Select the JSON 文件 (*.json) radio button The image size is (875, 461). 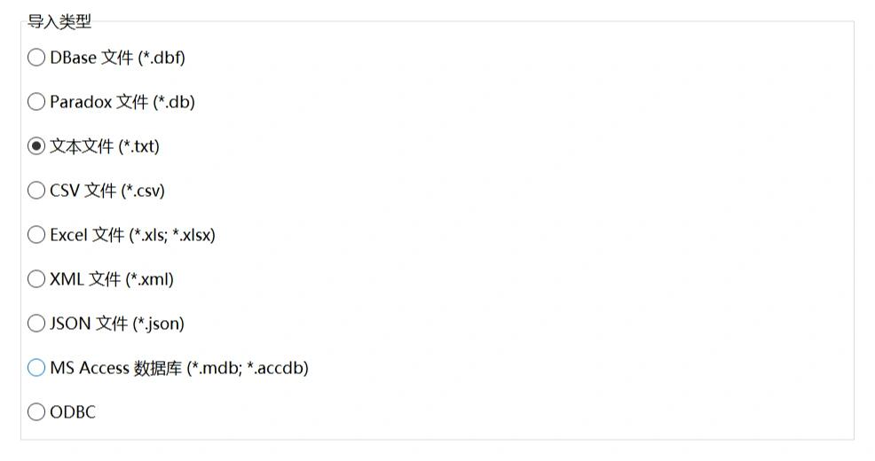pos(36,324)
